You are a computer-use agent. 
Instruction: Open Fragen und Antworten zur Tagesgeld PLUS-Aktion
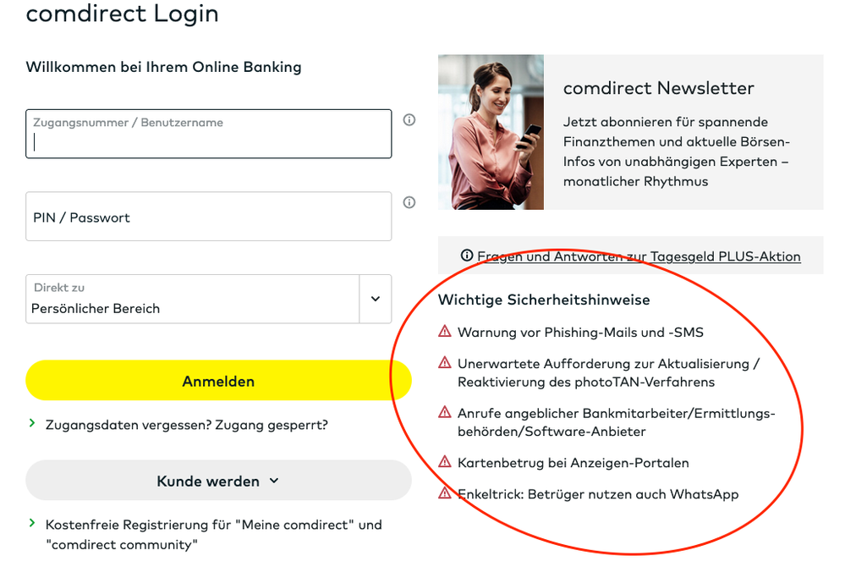[x=639, y=256]
